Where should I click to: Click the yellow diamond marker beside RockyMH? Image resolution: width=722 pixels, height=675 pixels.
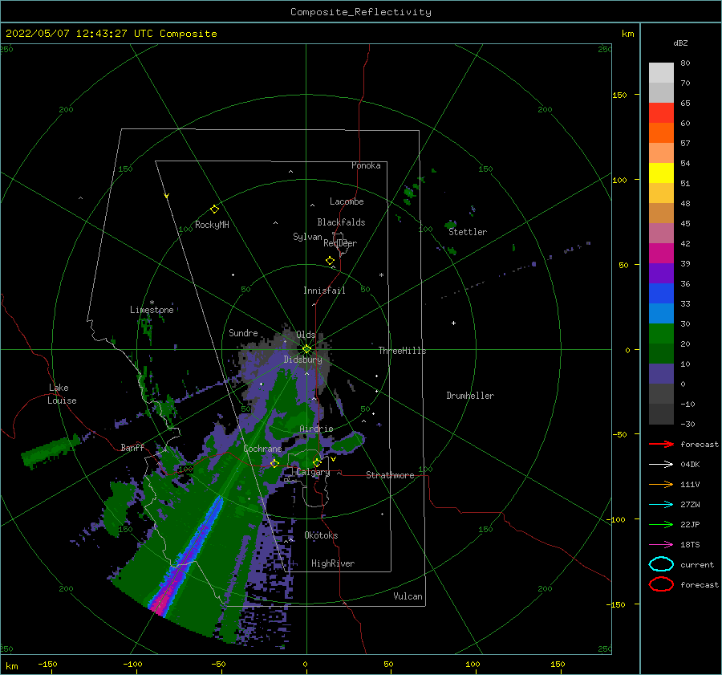tap(214, 209)
